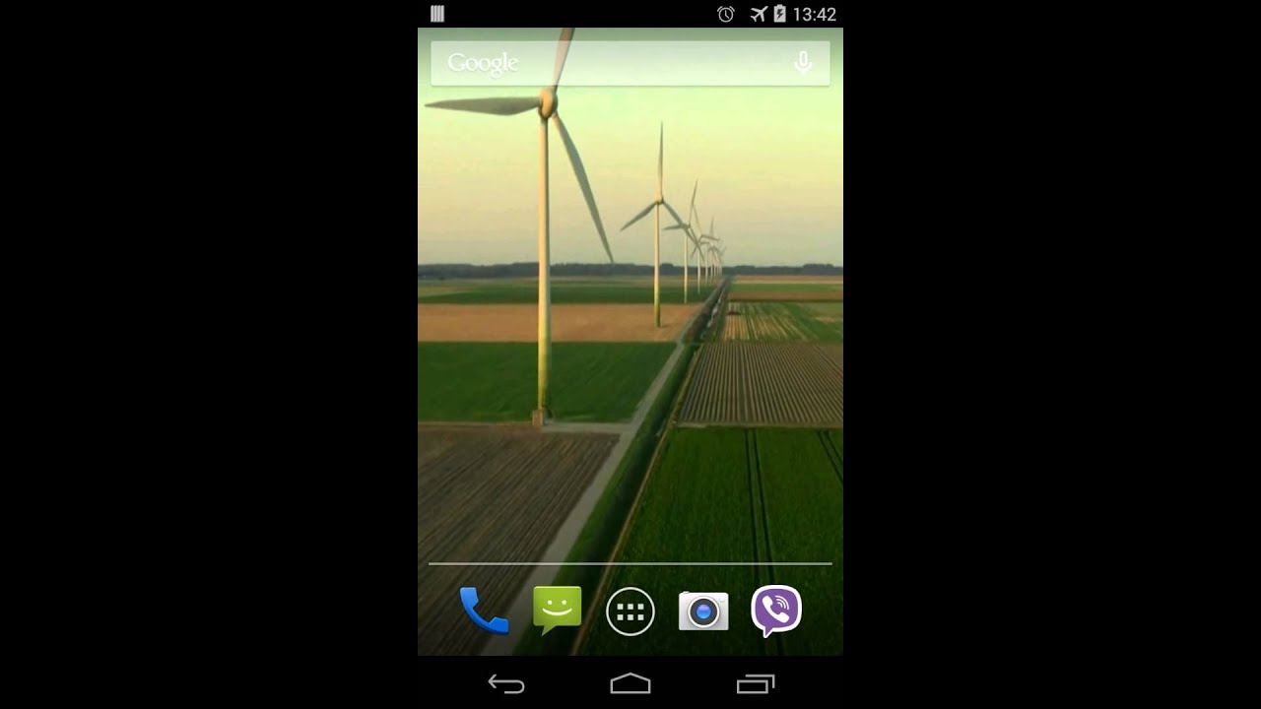Tap the battery charging indicator
Screen dimensions: 1261x709
[x=779, y=14]
